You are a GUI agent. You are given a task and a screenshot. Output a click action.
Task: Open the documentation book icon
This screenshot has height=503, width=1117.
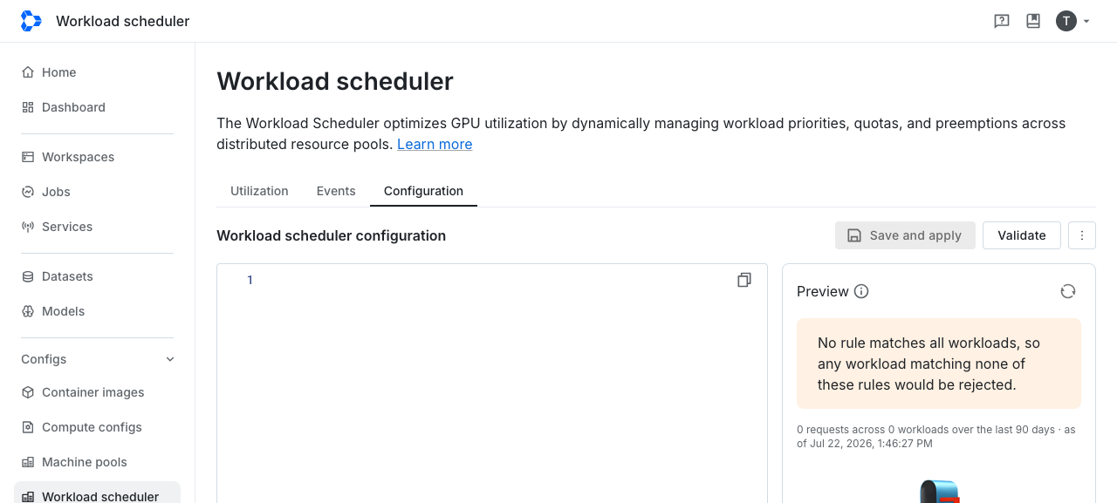[1033, 21]
